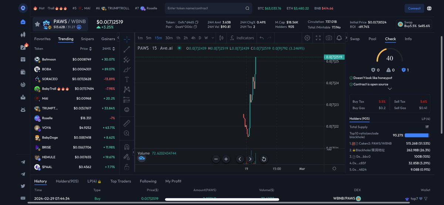Image resolution: width=444 pixels, height=205 pixels.
Task: Click the Connect wallet button
Action: (414, 8)
